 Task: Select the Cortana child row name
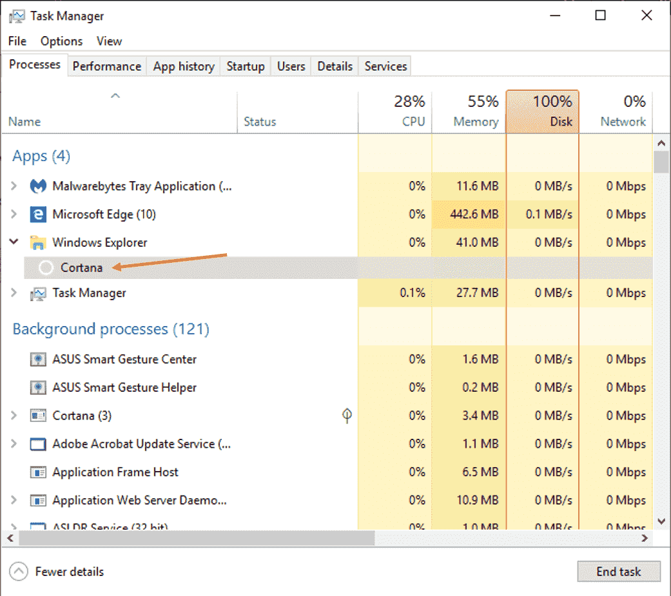pyautogui.click(x=81, y=268)
